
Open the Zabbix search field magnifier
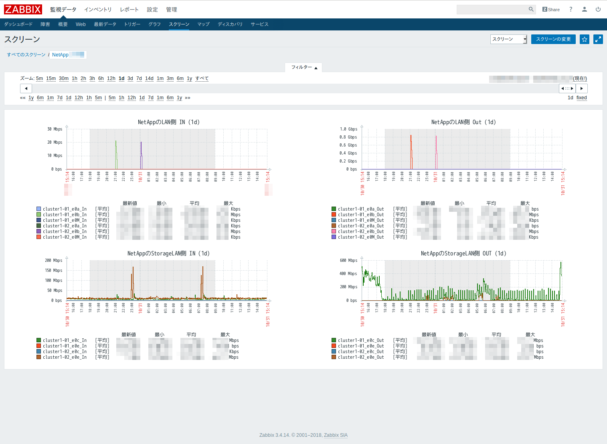[x=531, y=9]
